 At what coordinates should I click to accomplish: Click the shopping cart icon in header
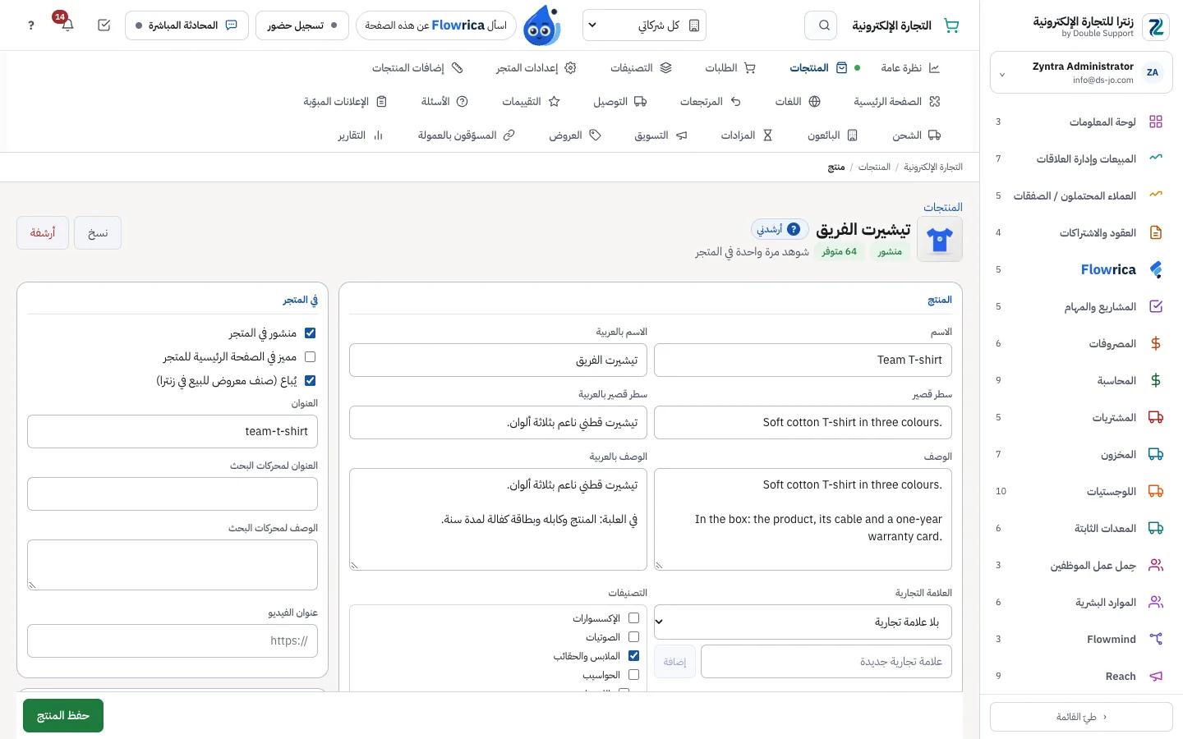[951, 25]
